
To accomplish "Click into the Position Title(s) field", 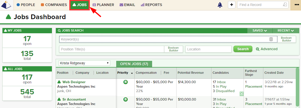I will (x=111, y=49).
